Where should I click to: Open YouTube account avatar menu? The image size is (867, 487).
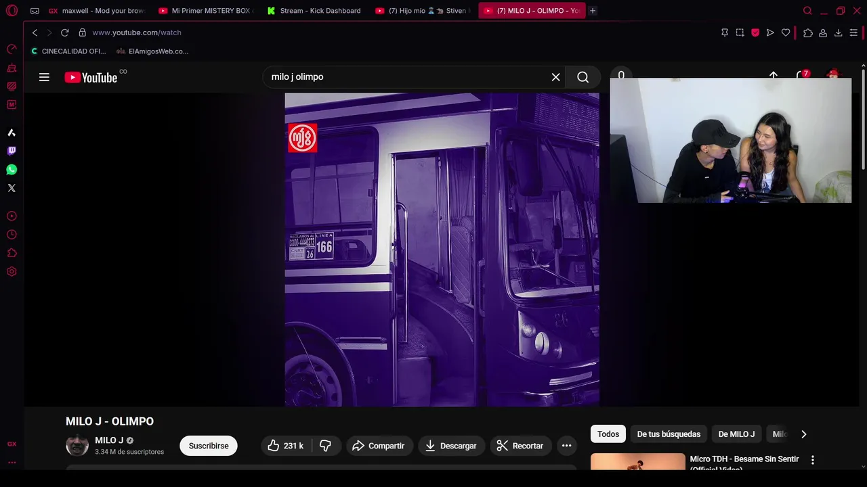tap(833, 74)
